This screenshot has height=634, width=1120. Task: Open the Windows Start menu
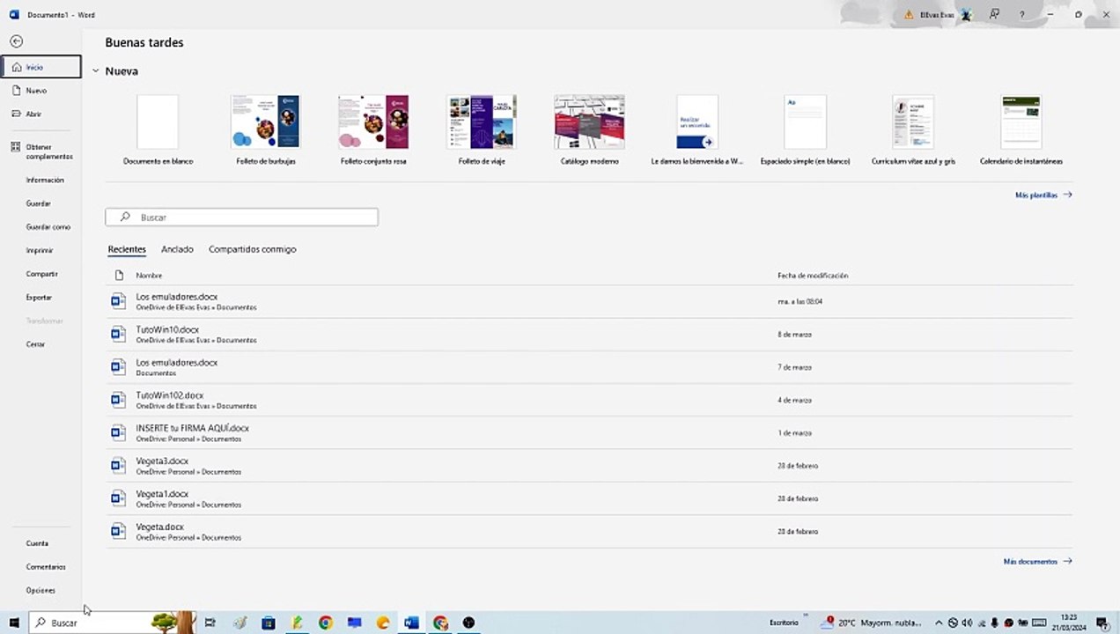[14, 623]
